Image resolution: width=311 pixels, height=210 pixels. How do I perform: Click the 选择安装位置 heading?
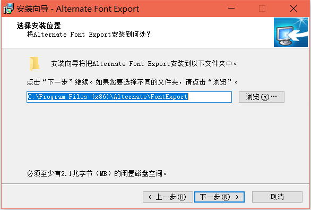click(x=39, y=26)
